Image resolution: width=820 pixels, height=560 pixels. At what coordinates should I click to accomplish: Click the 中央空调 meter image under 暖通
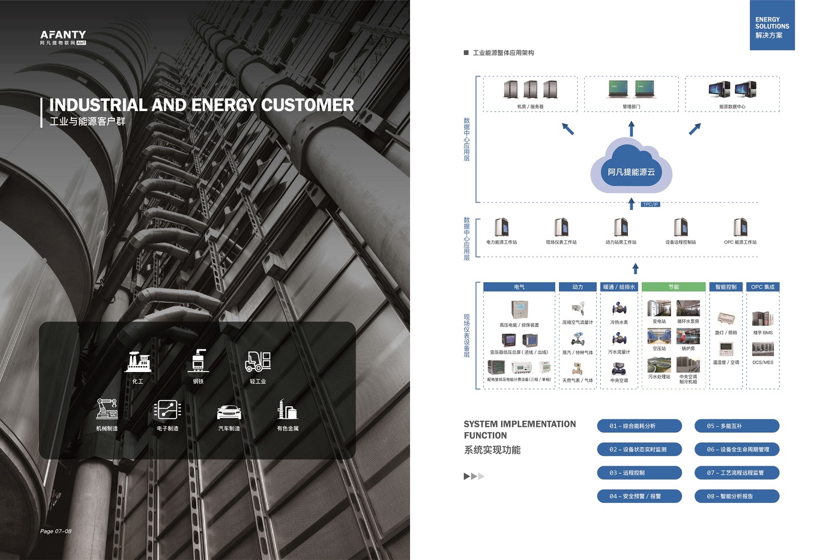(x=619, y=369)
